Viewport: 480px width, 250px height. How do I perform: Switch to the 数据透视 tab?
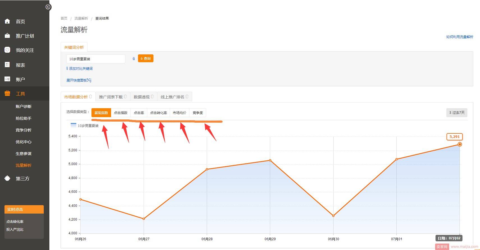pos(144,97)
